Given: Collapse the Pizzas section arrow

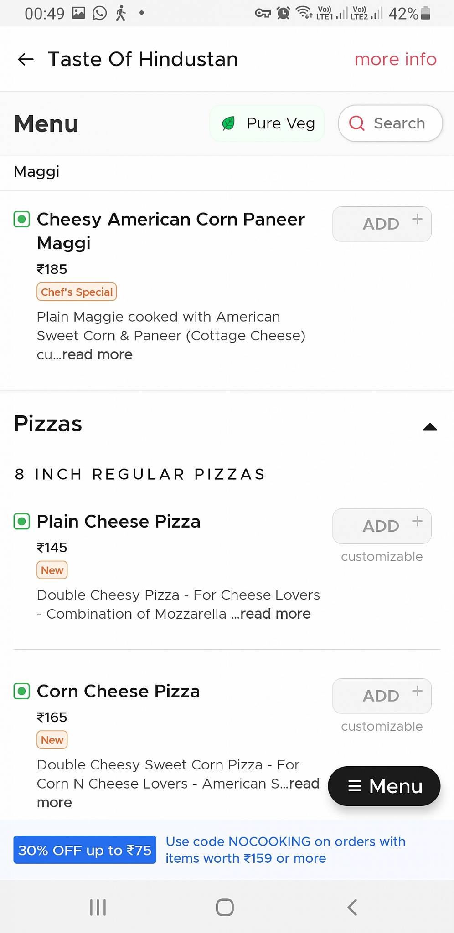Looking at the screenshot, I should (430, 427).
